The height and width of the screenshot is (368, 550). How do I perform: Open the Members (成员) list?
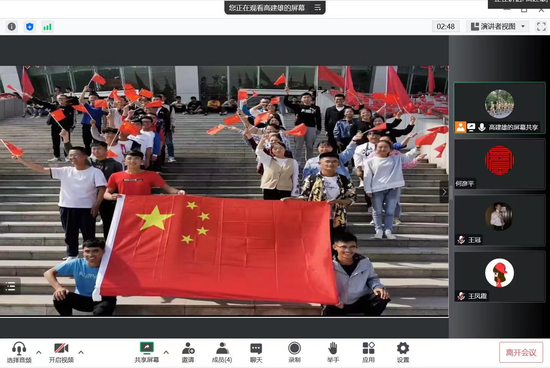click(222, 352)
